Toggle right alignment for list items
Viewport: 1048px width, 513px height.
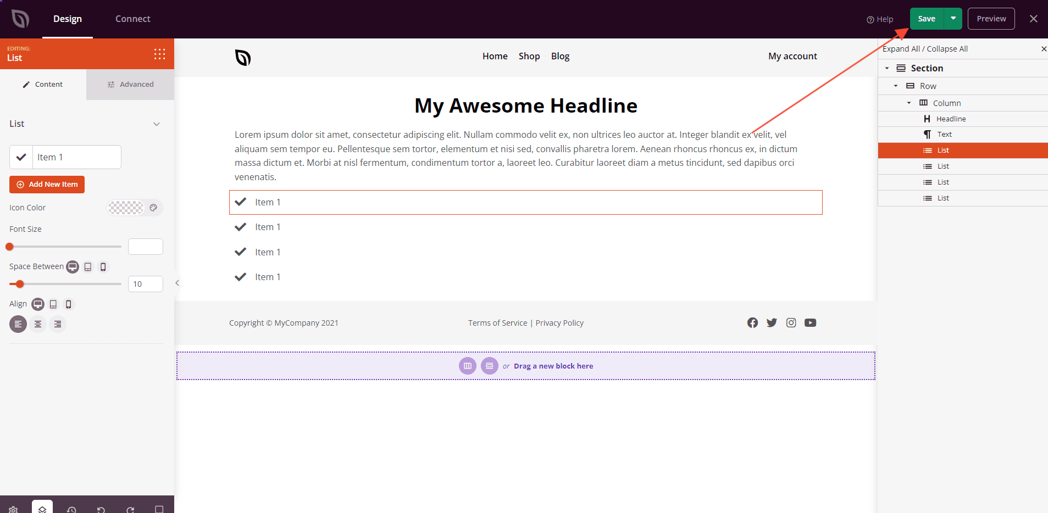point(58,324)
